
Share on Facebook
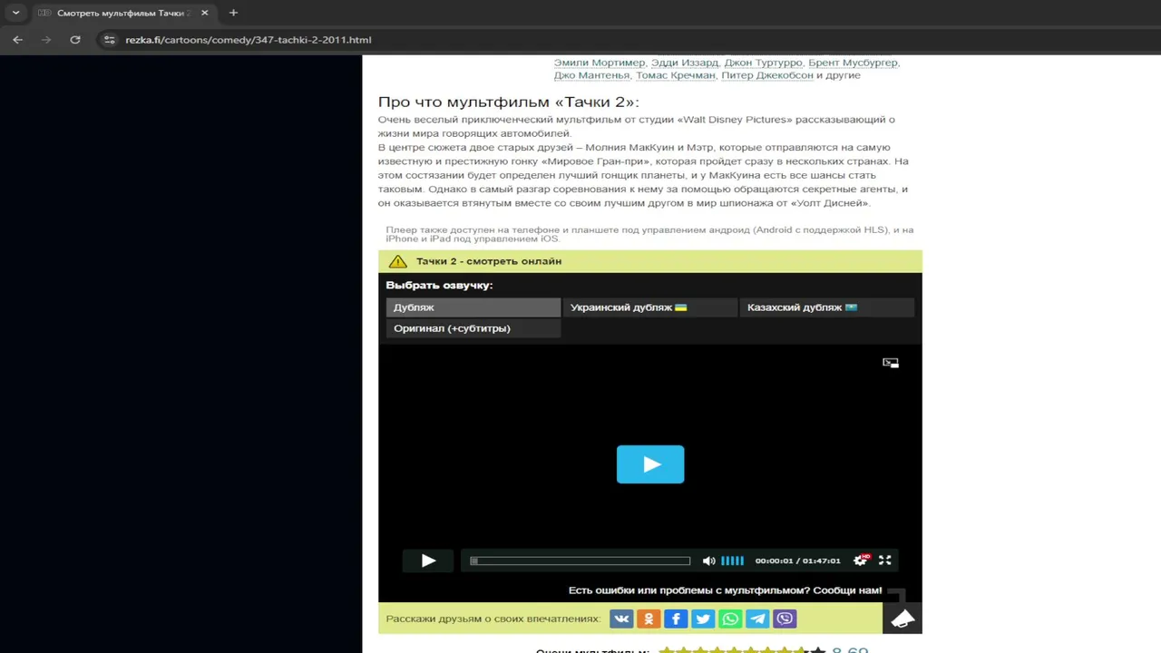[x=676, y=619]
